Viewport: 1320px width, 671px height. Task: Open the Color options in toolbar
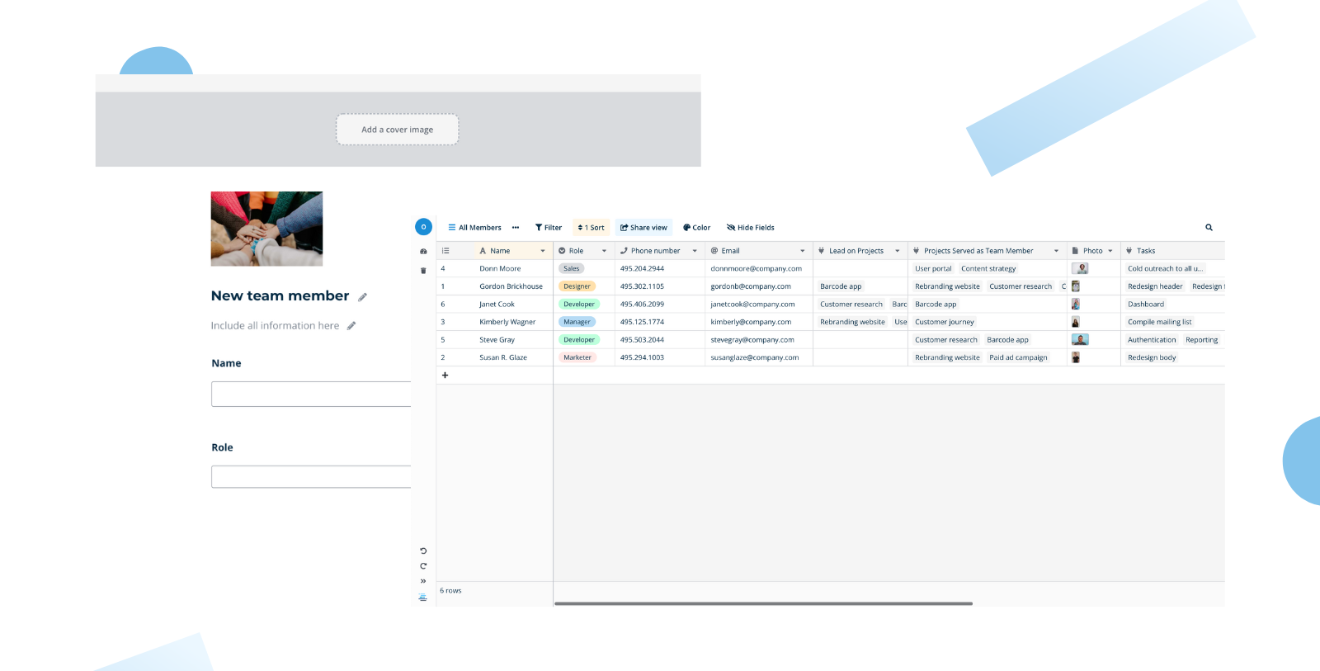[x=696, y=228]
